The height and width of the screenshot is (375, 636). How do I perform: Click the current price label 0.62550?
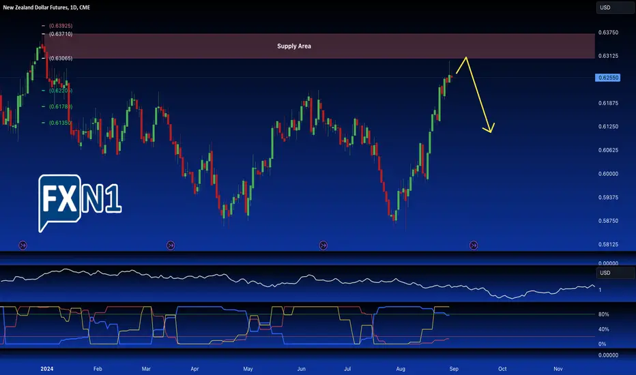pos(607,78)
